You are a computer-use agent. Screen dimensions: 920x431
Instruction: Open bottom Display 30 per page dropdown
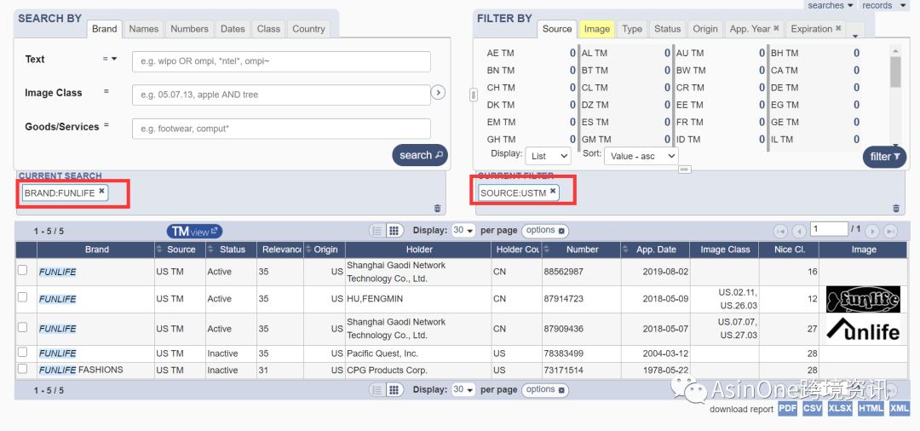[x=463, y=389]
